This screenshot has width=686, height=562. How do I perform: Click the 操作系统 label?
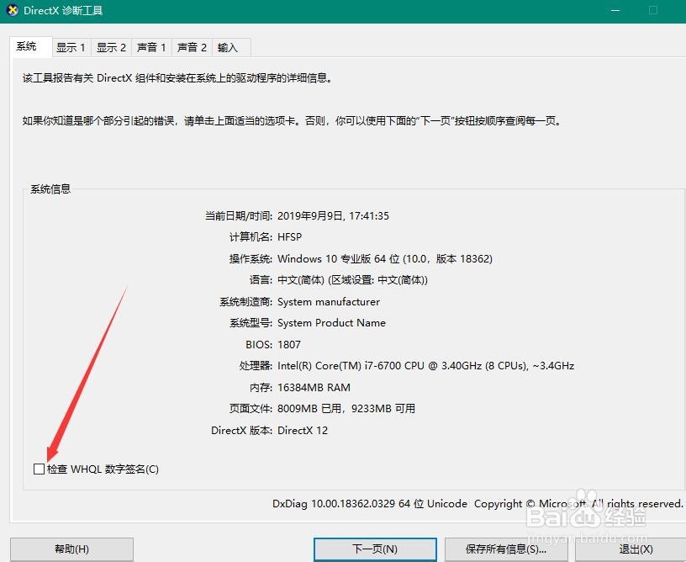pyautogui.click(x=251, y=258)
